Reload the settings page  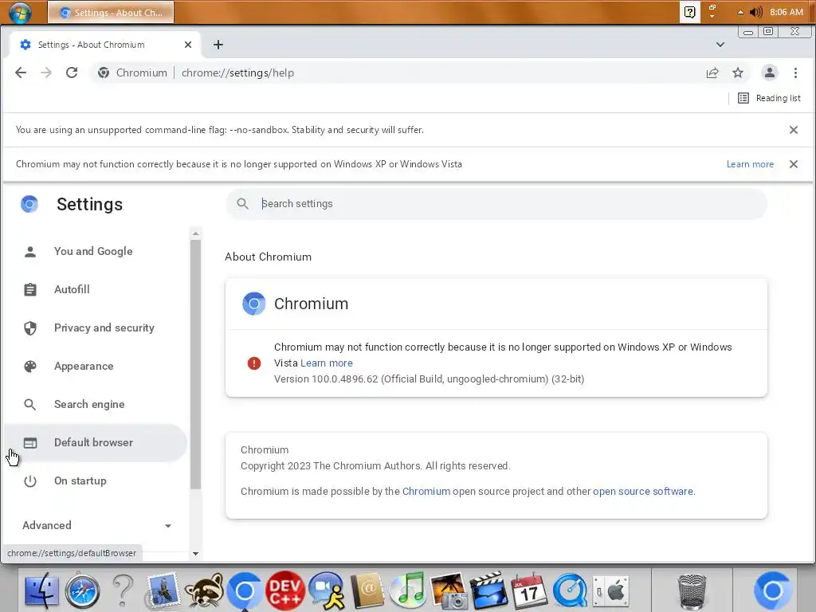(72, 73)
